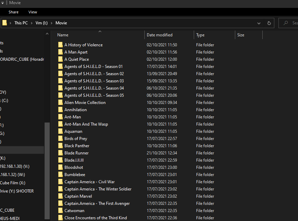Image resolution: width=298 pixels, height=221 pixels.
Task: Refresh the Movie folder view
Action: coord(269,23)
